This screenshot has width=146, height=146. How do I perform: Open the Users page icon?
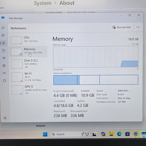4,66
